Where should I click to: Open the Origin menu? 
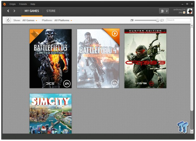[12, 4]
